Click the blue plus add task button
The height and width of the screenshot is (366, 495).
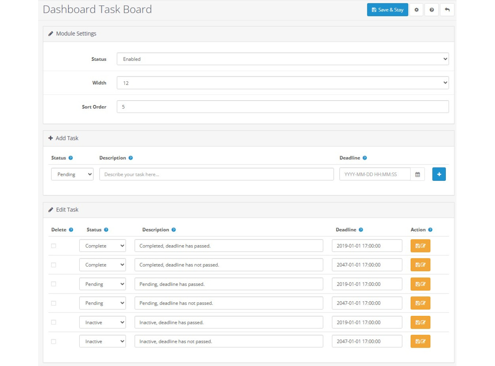click(439, 174)
